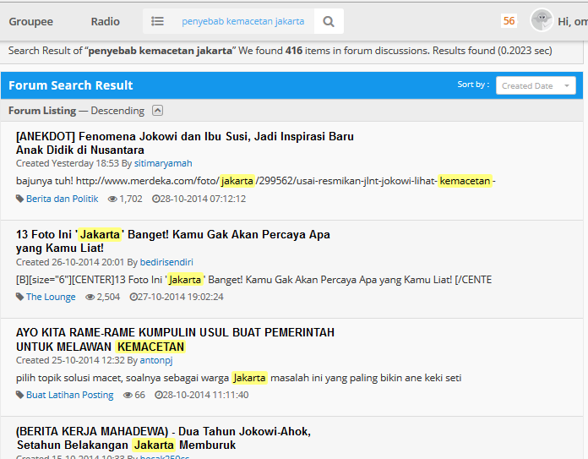Open thread BERITA KERJA MAHADEWA Dua Tahun Jokowi-Ahok
The height and width of the screenshot is (459, 588).
coord(163,438)
